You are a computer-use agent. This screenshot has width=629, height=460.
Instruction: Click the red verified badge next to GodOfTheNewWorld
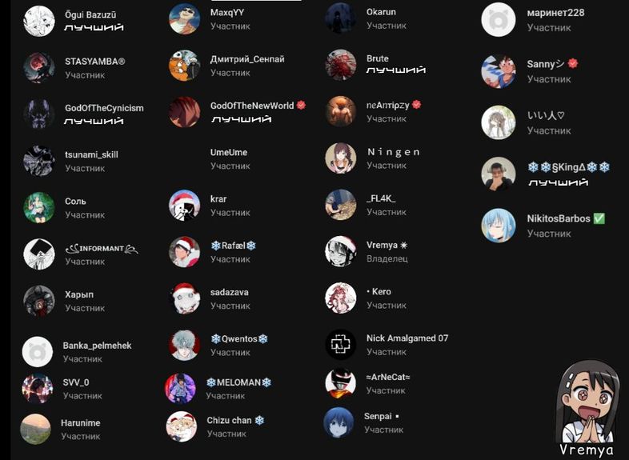click(301, 105)
